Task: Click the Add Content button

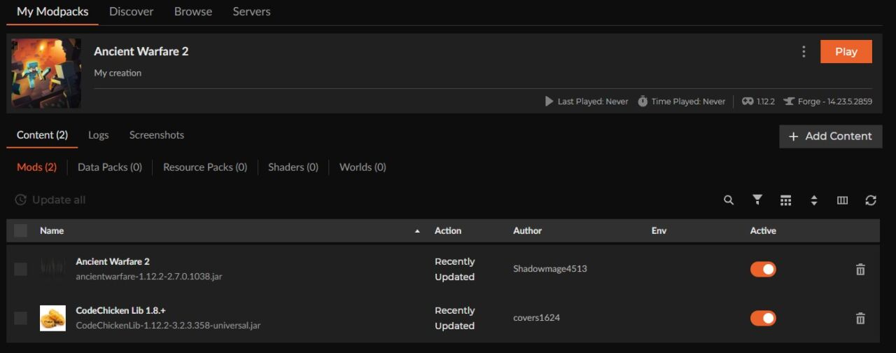Action: tap(830, 137)
